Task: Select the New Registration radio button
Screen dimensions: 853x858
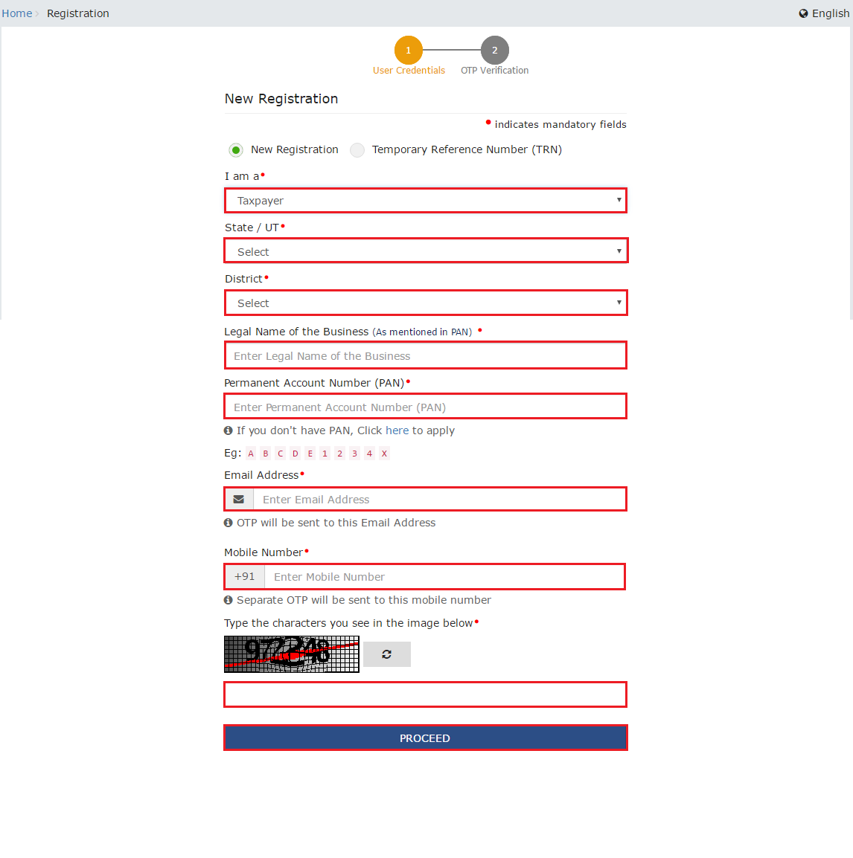Action: pyautogui.click(x=236, y=149)
